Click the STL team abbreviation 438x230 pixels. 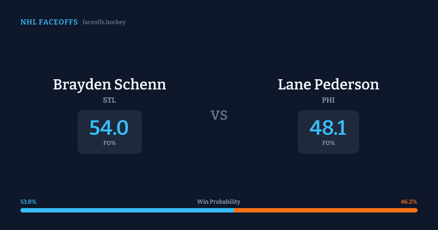click(x=109, y=100)
